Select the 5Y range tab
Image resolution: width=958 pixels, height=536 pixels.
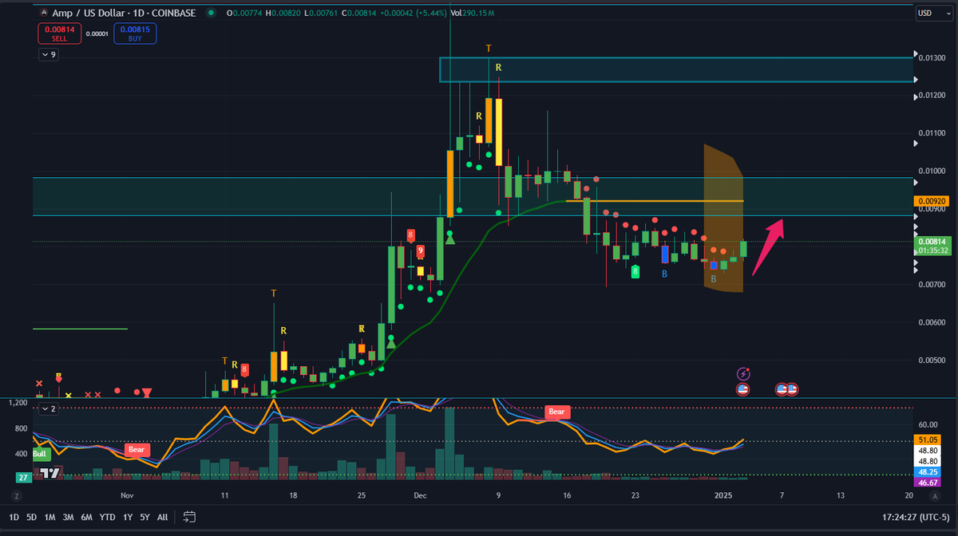tap(144, 517)
